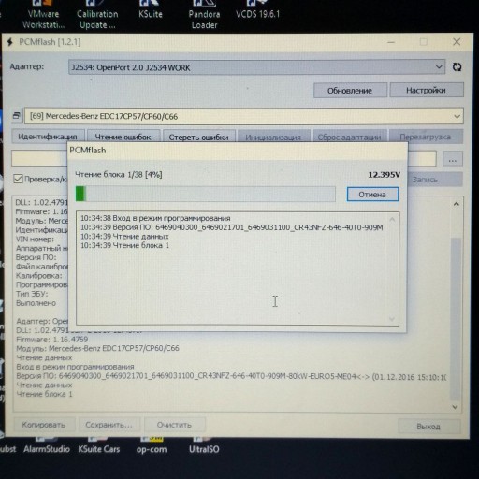
Task: Click the refresh adapter list icon
Action: coord(457,67)
